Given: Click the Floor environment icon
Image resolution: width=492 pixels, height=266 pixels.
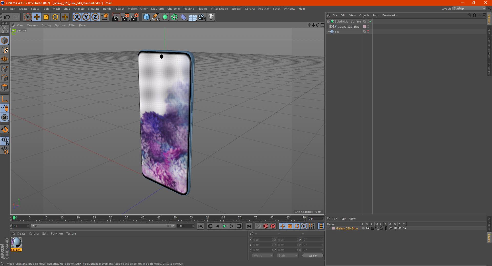Looking at the screenshot, I should (193, 17).
